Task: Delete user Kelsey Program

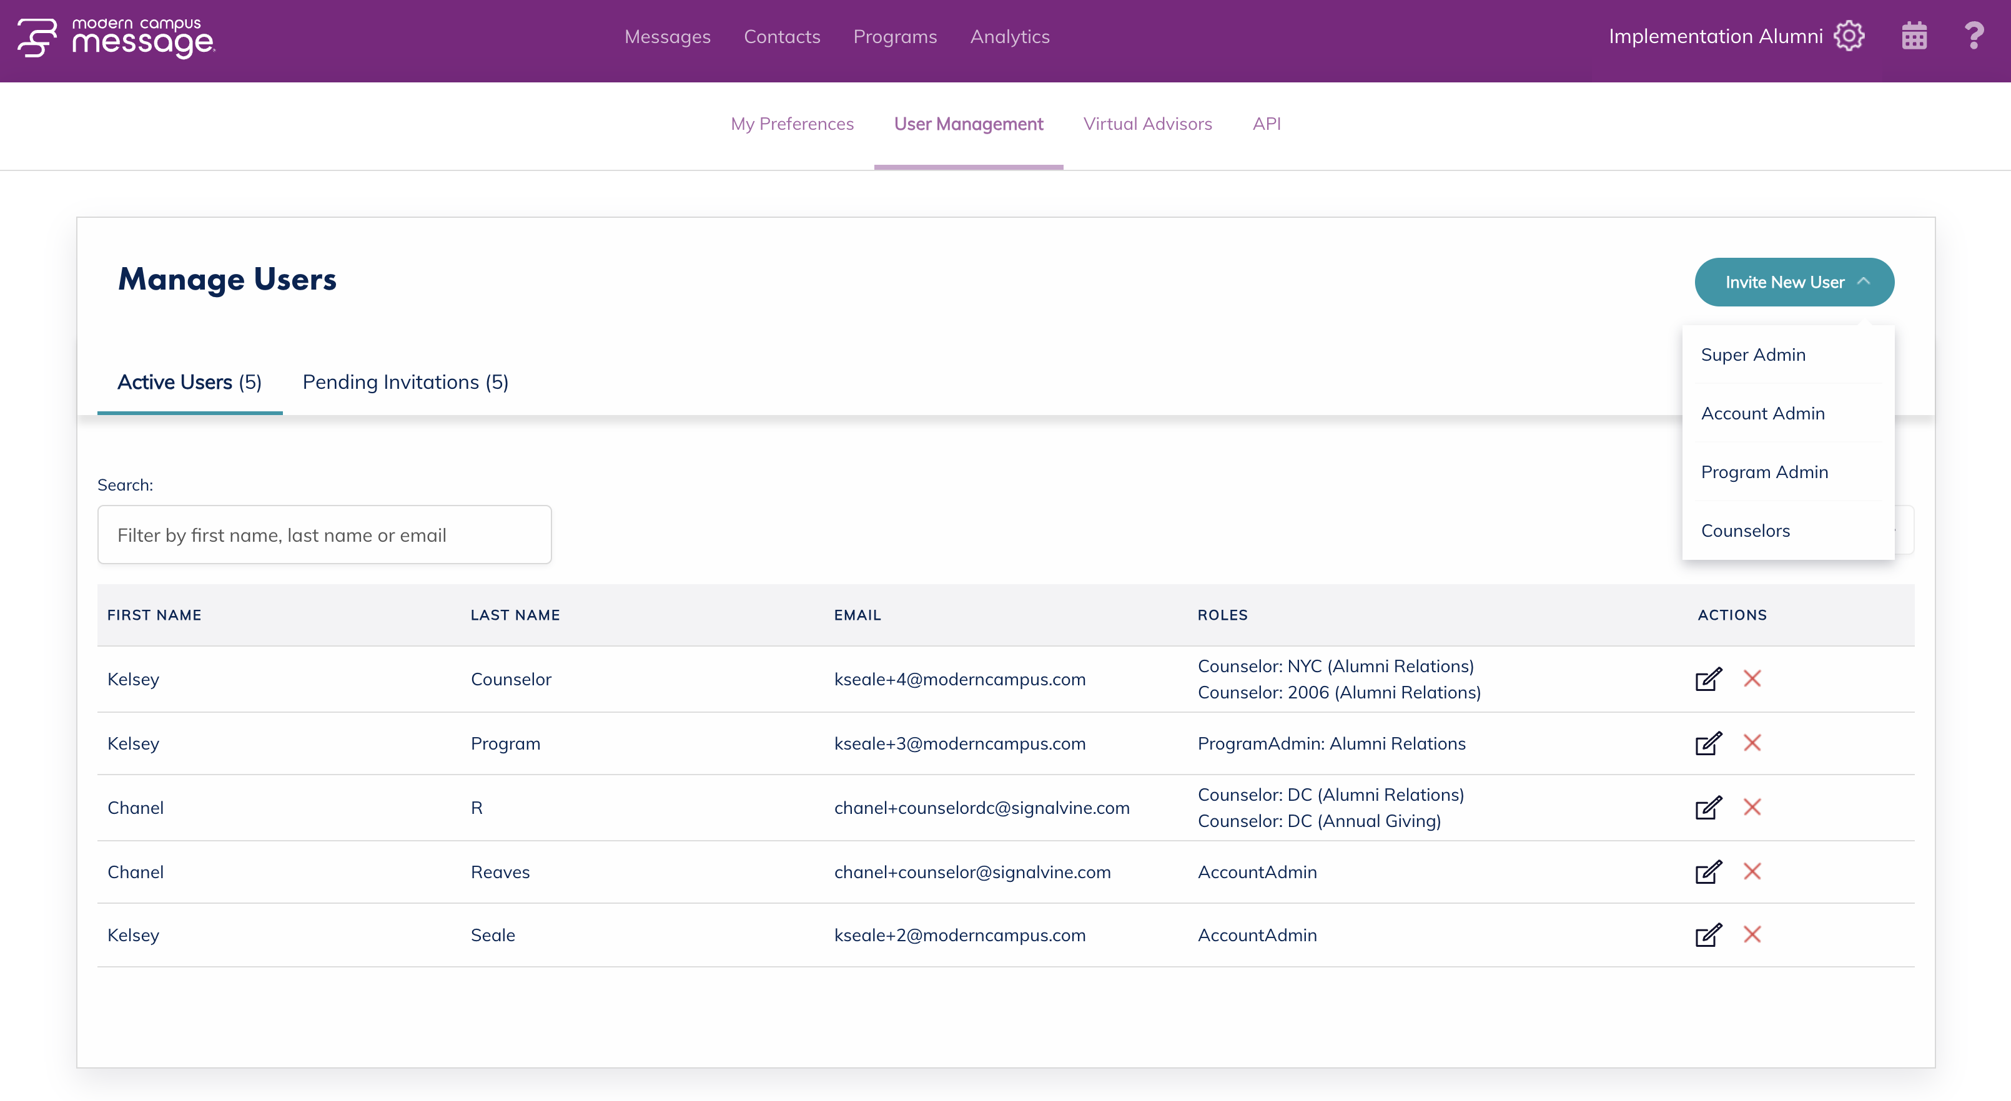Action: coord(1752,743)
